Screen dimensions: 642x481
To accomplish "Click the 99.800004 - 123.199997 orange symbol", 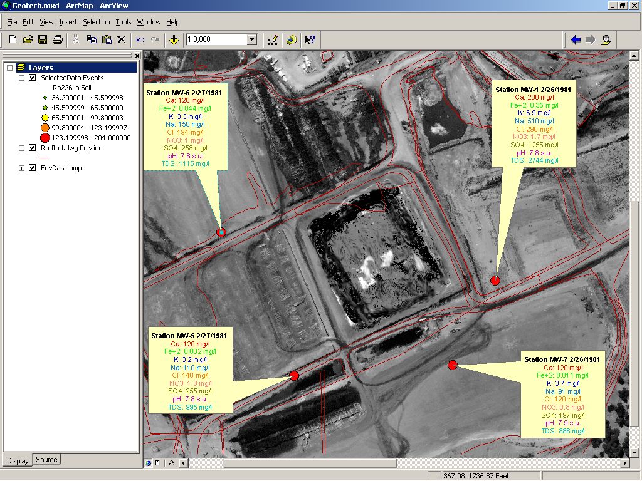I will (45, 128).
